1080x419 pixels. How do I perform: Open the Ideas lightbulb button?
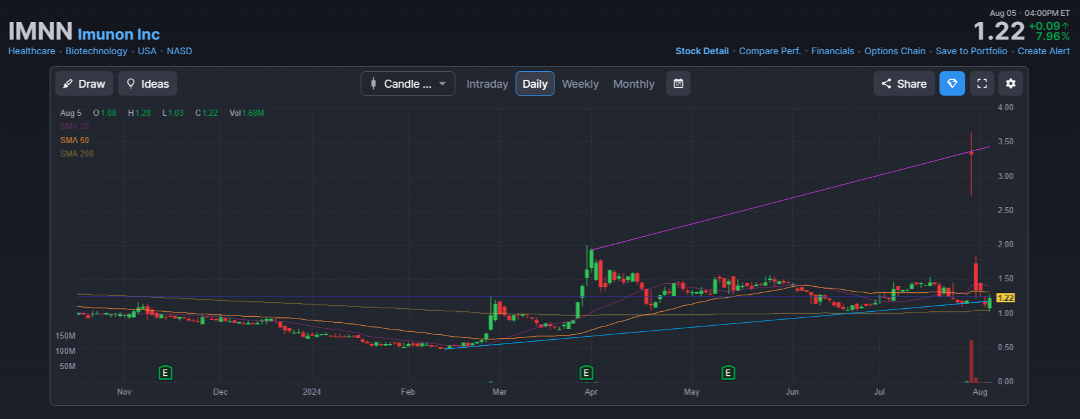[x=148, y=83]
